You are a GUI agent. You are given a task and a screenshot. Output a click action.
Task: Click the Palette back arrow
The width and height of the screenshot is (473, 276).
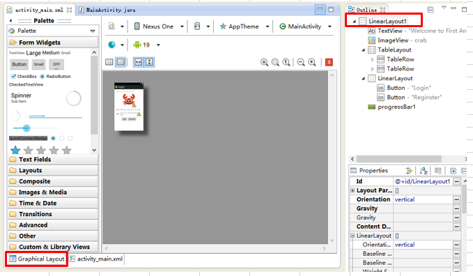[x=11, y=20]
